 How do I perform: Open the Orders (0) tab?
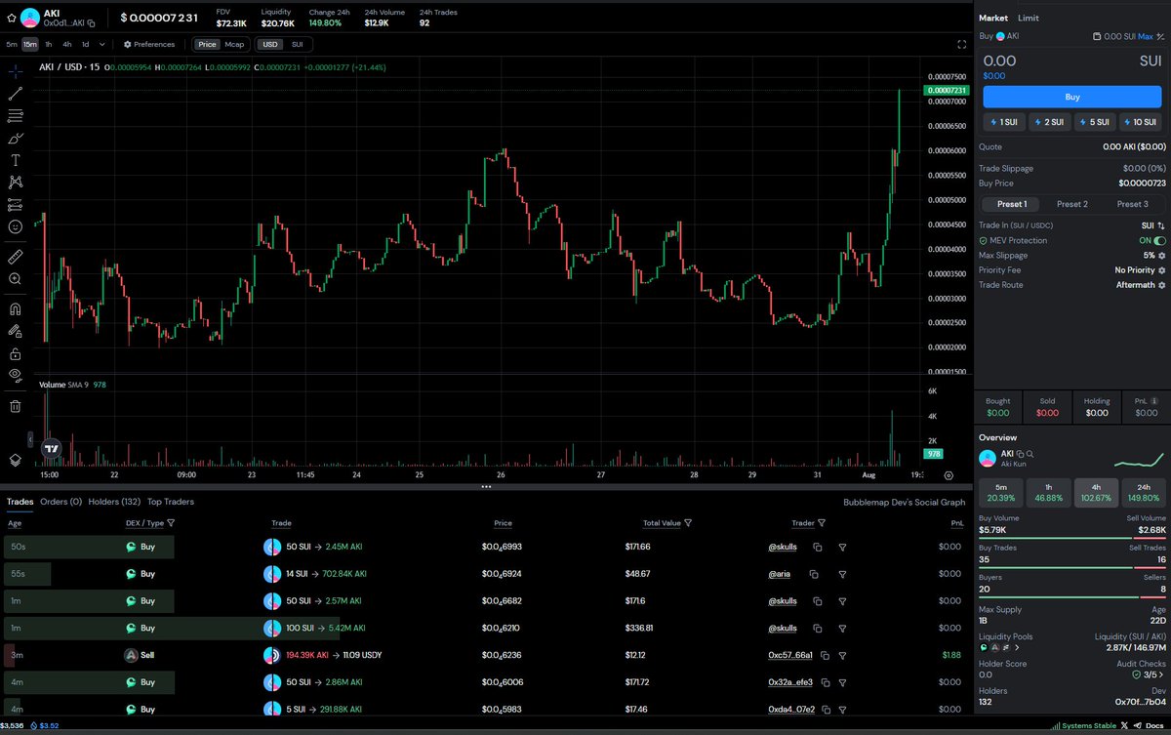[61, 502]
